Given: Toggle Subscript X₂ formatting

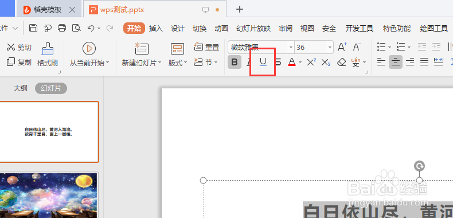Looking at the screenshot, I should click(x=326, y=62).
